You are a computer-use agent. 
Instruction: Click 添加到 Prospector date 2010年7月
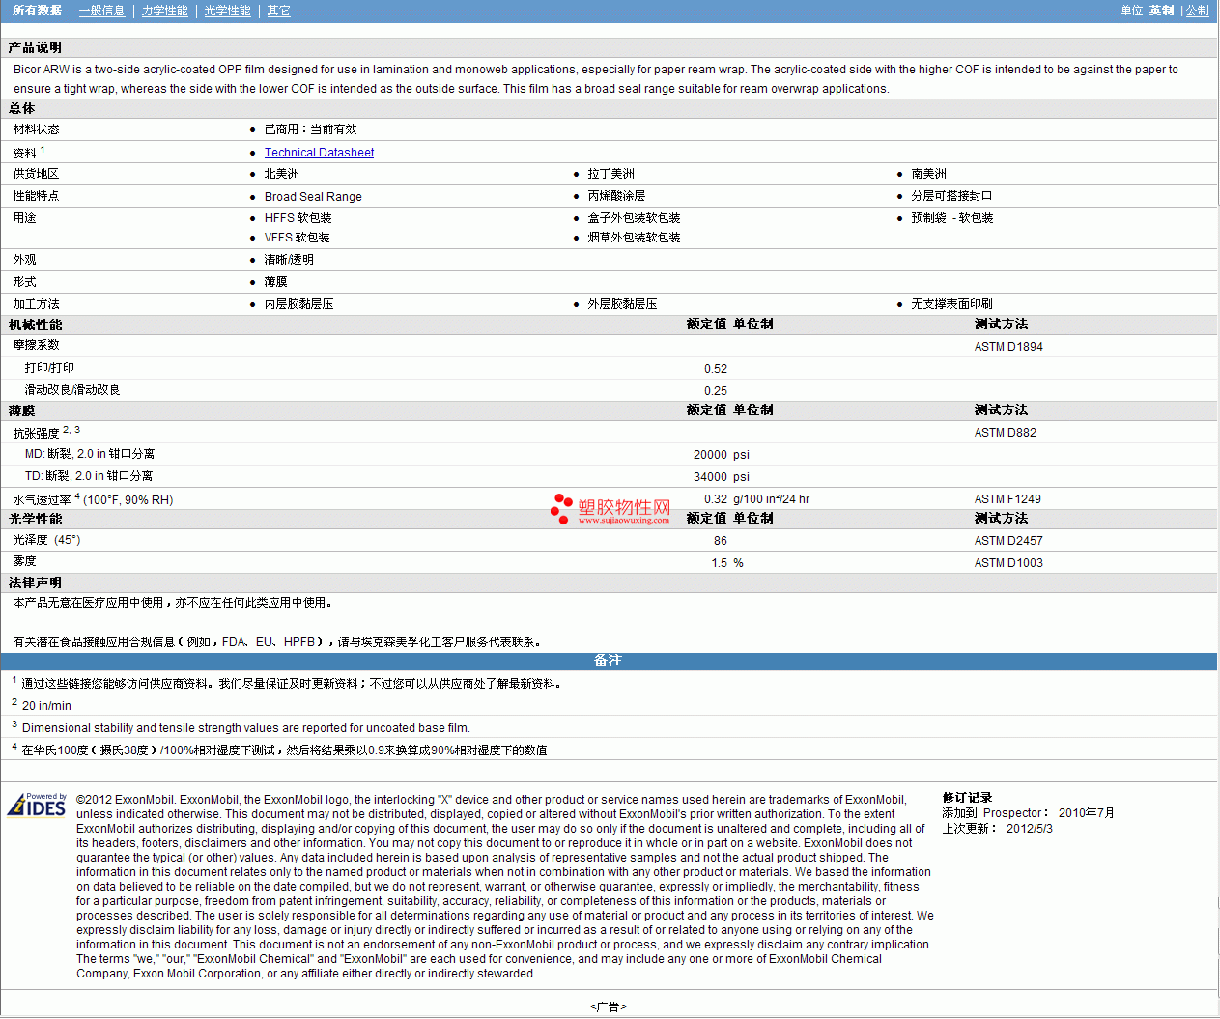point(1087,813)
